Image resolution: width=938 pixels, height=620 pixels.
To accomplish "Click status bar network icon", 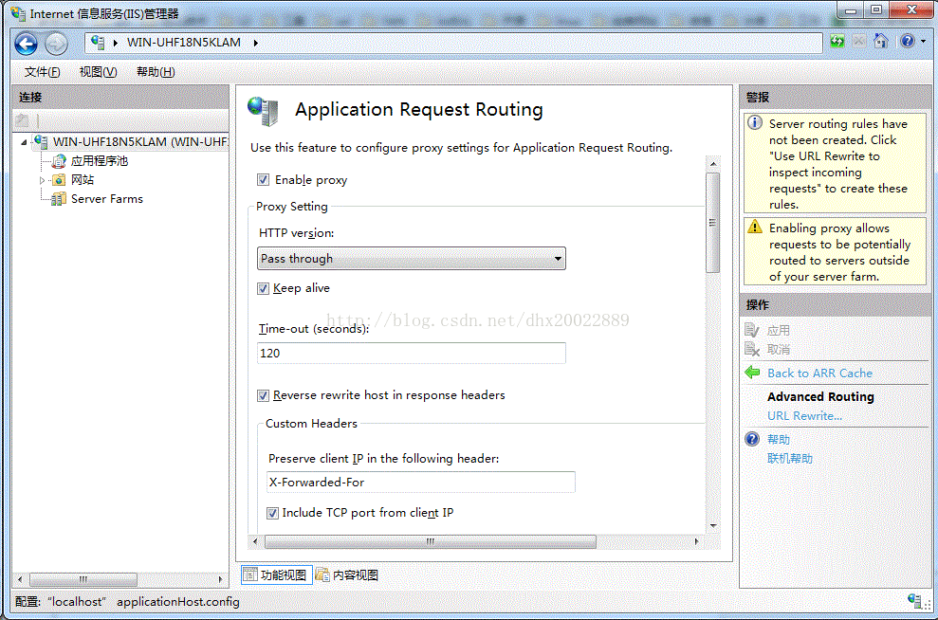I will point(916,601).
